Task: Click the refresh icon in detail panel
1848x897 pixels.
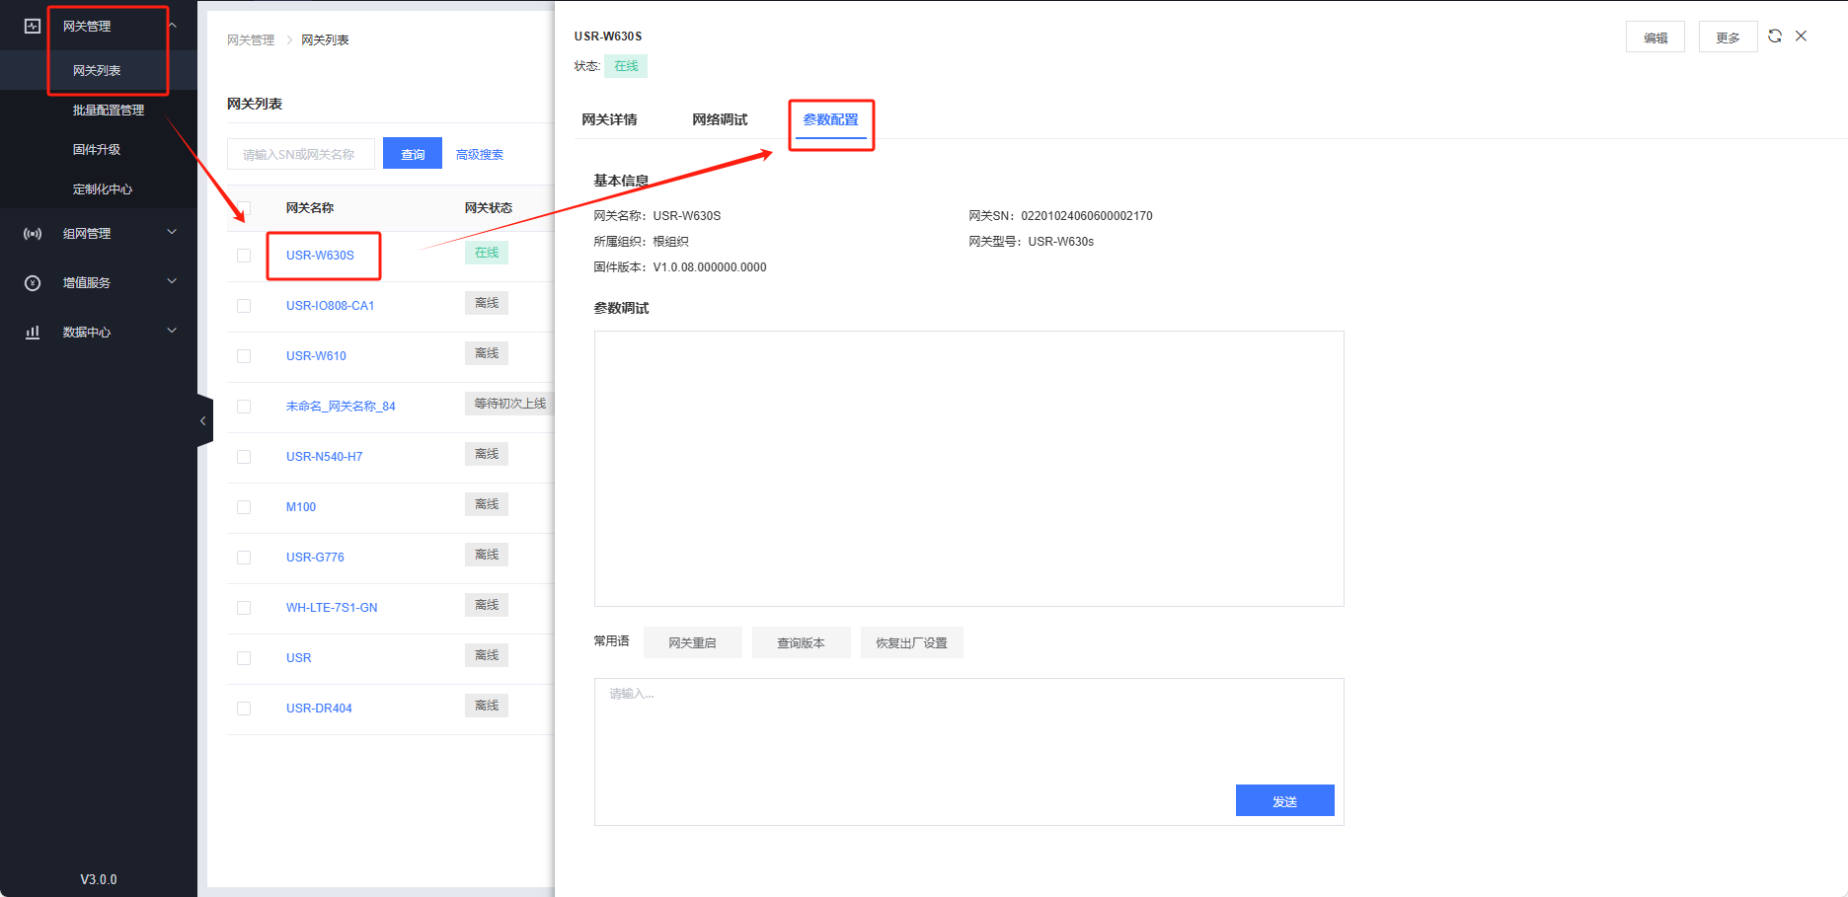Action: tap(1775, 36)
